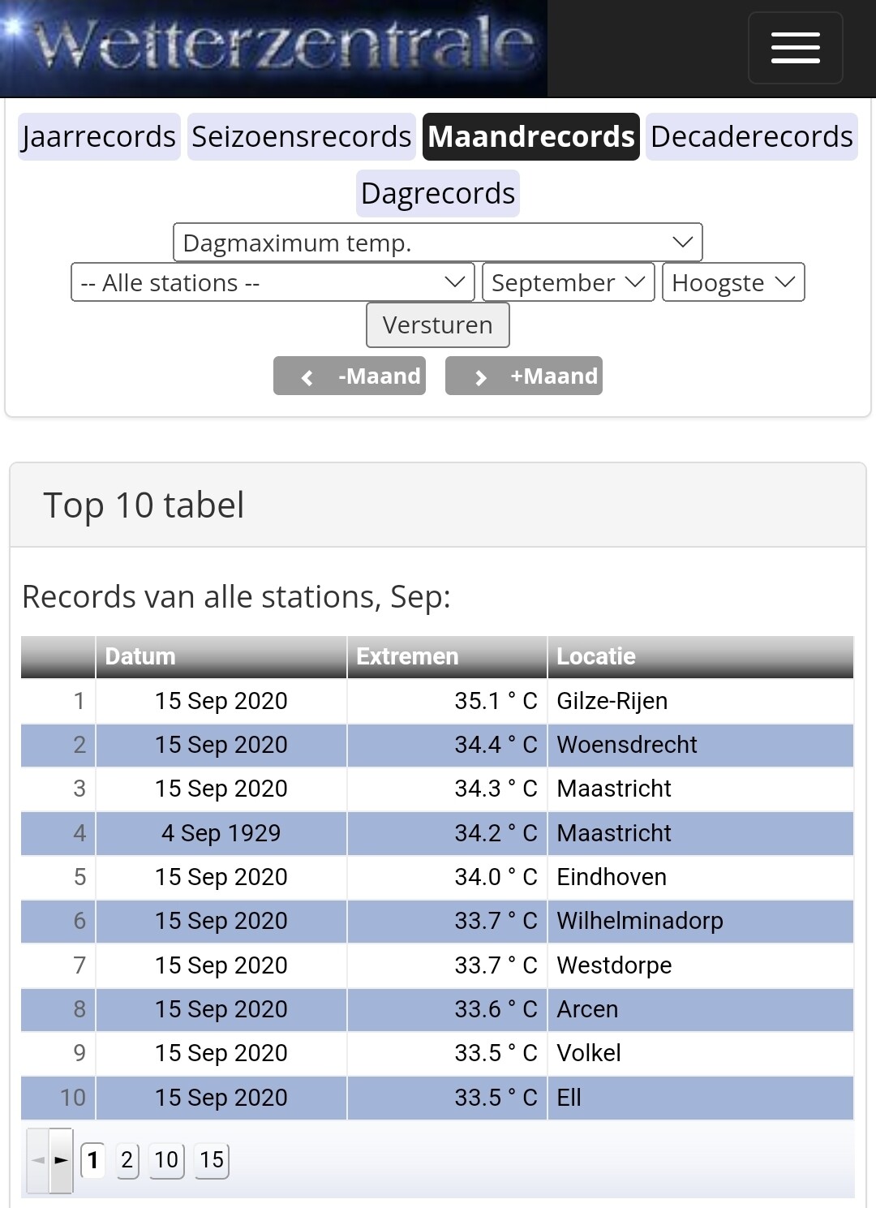876x1208 pixels.
Task: Click the next page arrow in pagination
Action: 61,1160
